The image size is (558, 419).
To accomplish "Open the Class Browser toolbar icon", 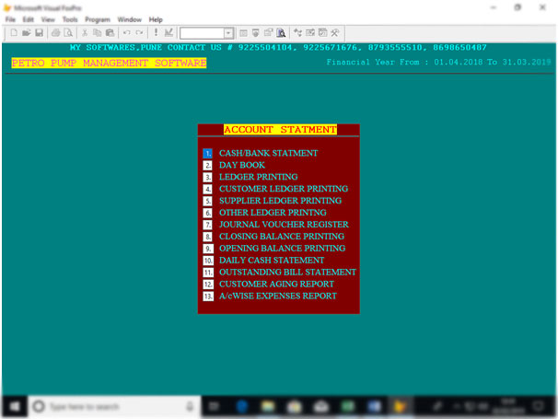I will click(297, 33).
